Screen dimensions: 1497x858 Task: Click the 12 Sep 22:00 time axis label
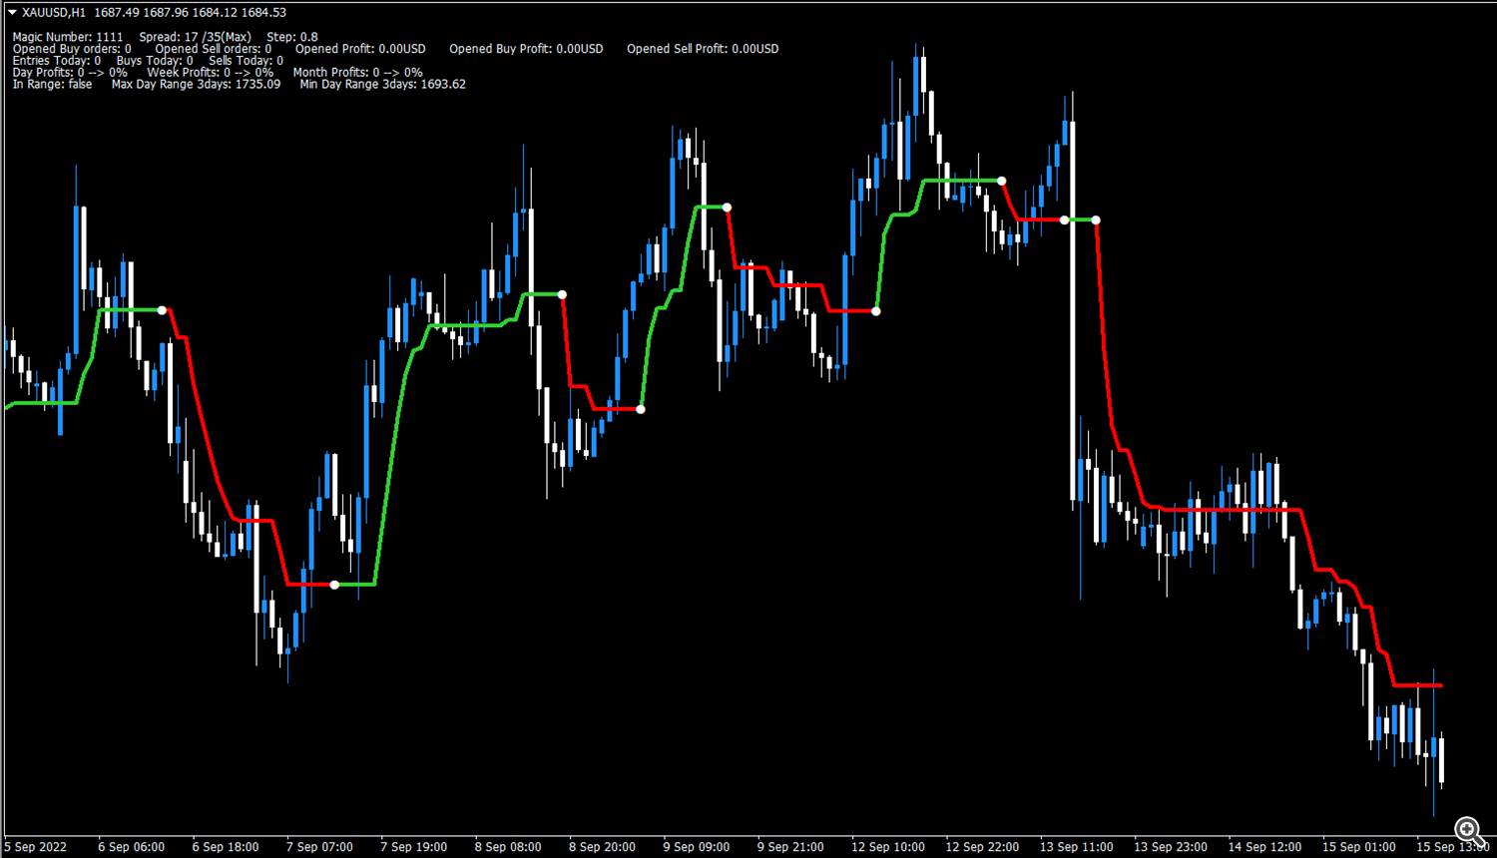coord(982,847)
